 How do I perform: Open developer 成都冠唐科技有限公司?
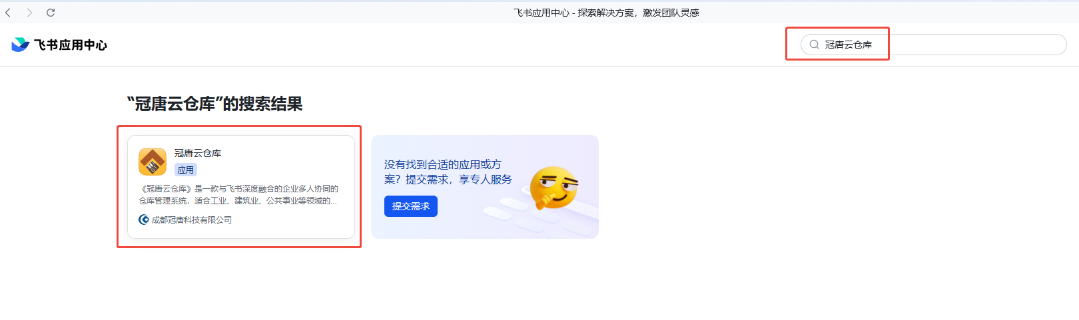[192, 220]
